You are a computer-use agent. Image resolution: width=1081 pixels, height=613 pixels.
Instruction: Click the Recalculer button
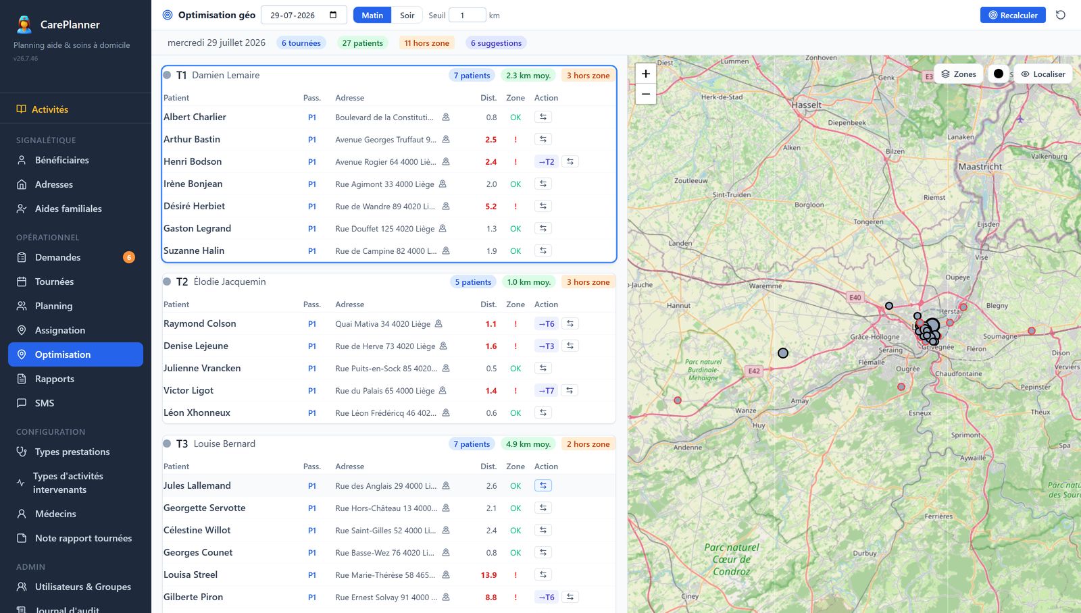[x=1013, y=15]
